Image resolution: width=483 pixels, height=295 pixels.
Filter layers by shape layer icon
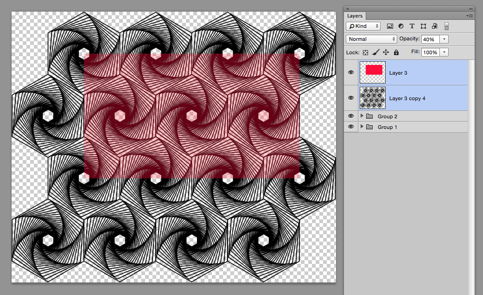pyautogui.click(x=423, y=26)
